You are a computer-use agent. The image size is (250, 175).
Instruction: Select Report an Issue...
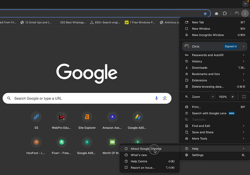tap(149, 168)
